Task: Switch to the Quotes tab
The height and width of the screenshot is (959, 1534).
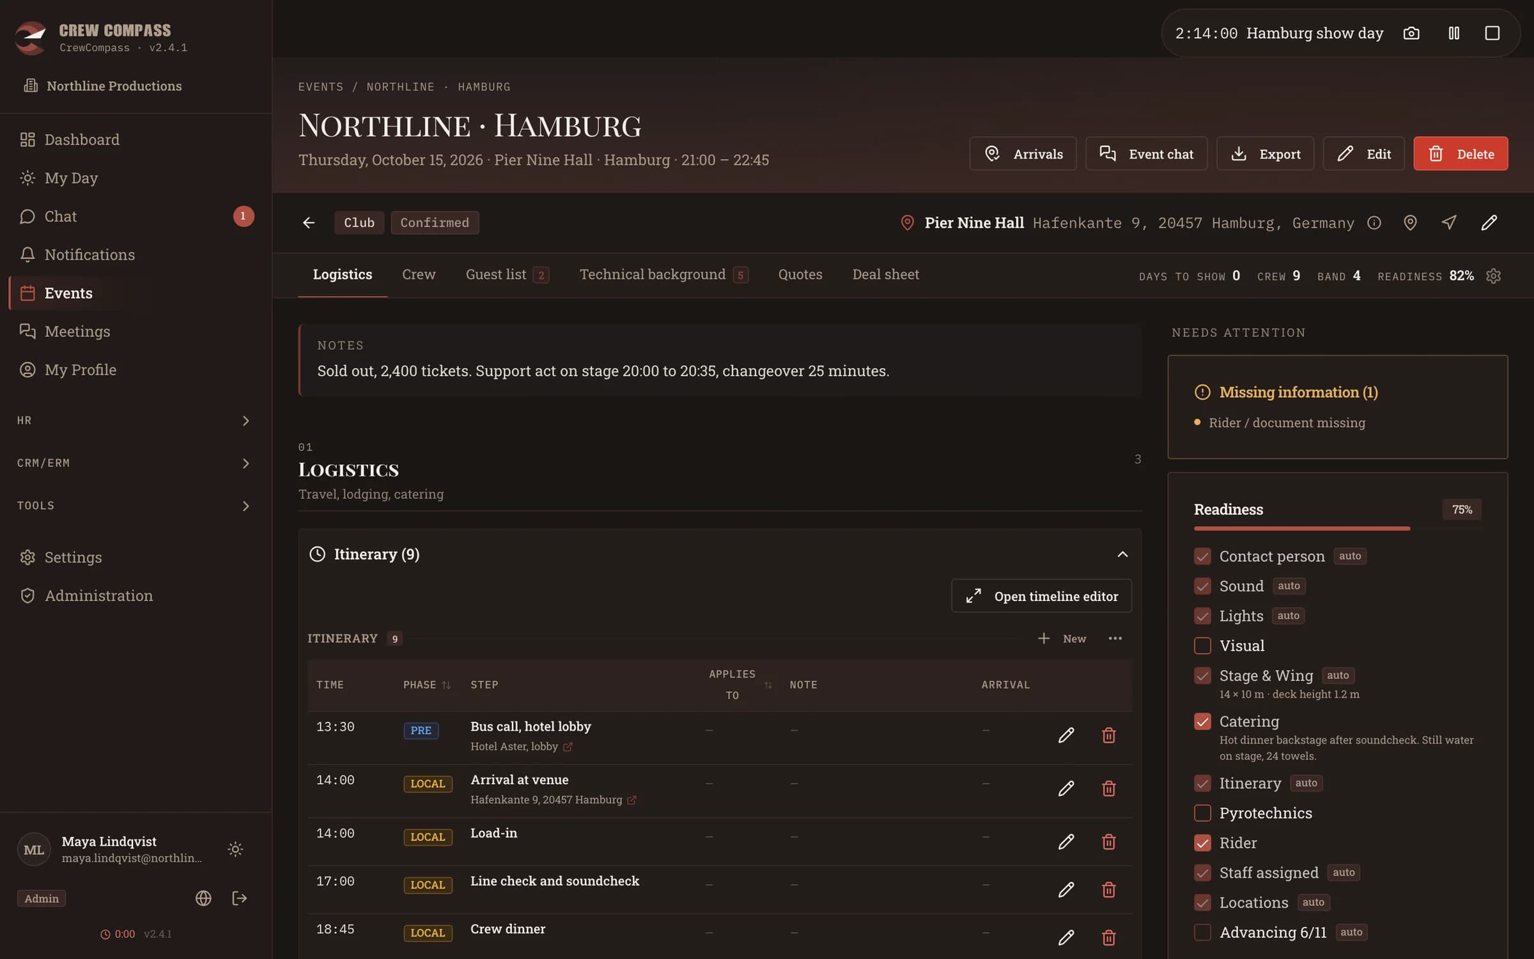Action: coord(800,275)
